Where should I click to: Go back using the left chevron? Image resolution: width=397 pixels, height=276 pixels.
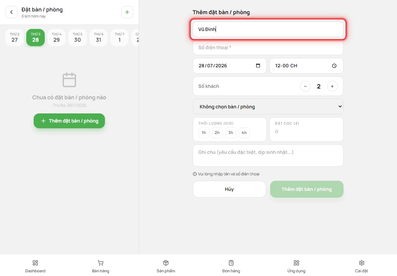11,12
